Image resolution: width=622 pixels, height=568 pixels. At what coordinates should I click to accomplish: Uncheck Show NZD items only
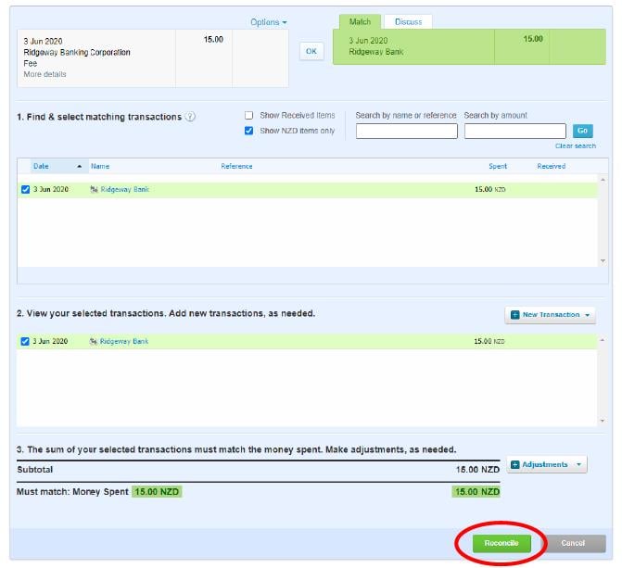tap(248, 131)
